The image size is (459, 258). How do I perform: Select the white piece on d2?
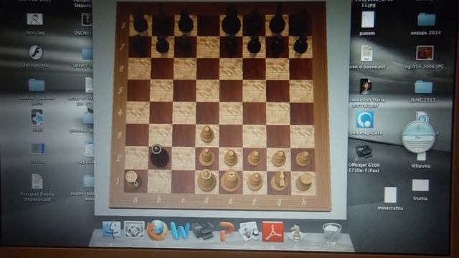[x=207, y=158]
